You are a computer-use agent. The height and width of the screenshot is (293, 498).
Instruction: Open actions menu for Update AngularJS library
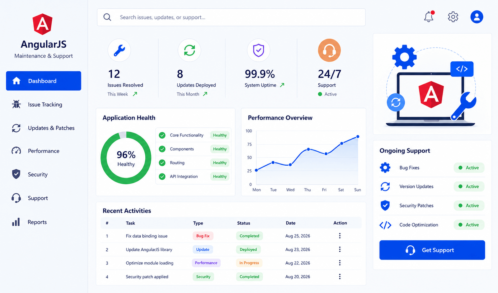click(x=340, y=249)
